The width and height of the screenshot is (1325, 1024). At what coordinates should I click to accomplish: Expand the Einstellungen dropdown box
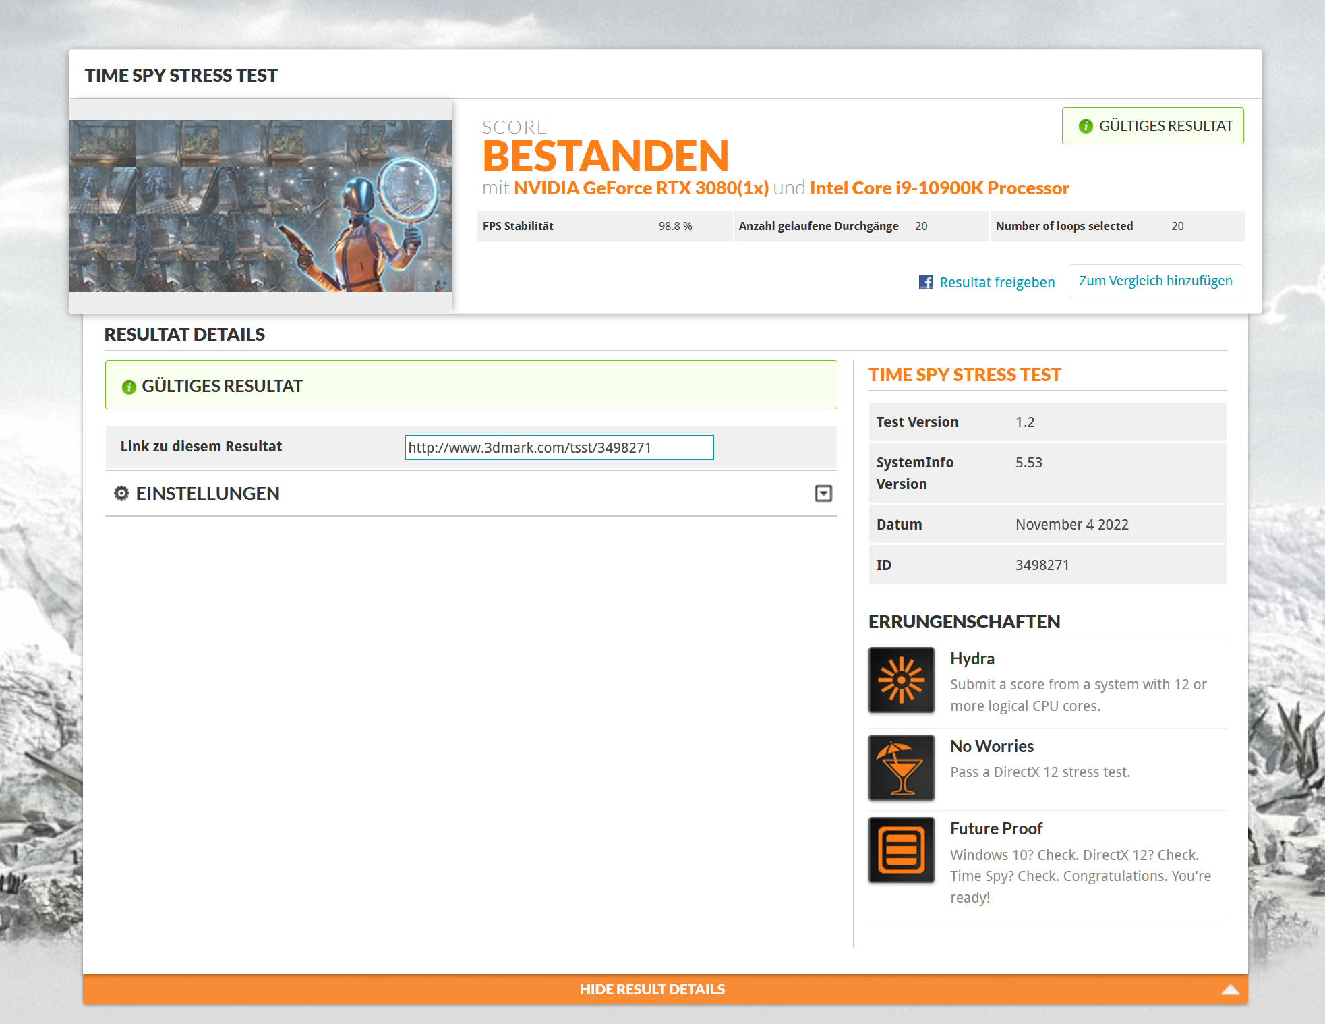tap(823, 493)
